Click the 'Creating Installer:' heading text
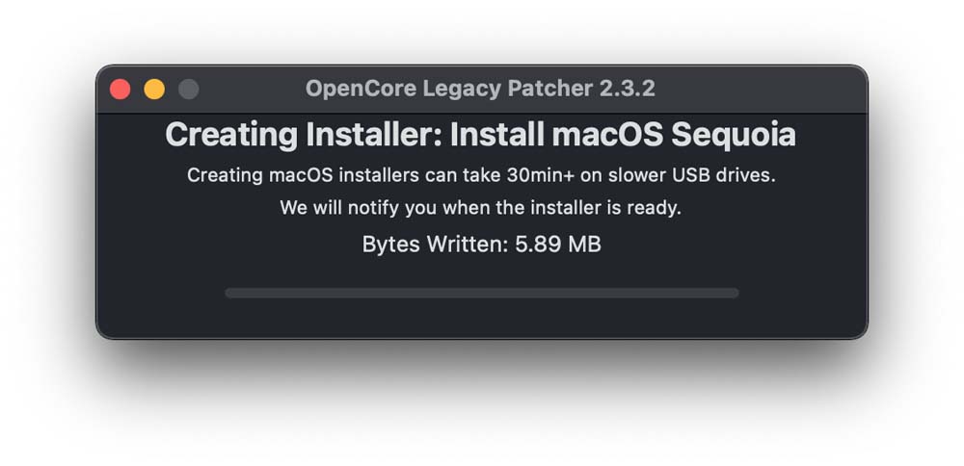This screenshot has width=964, height=466. pyautogui.click(x=304, y=135)
